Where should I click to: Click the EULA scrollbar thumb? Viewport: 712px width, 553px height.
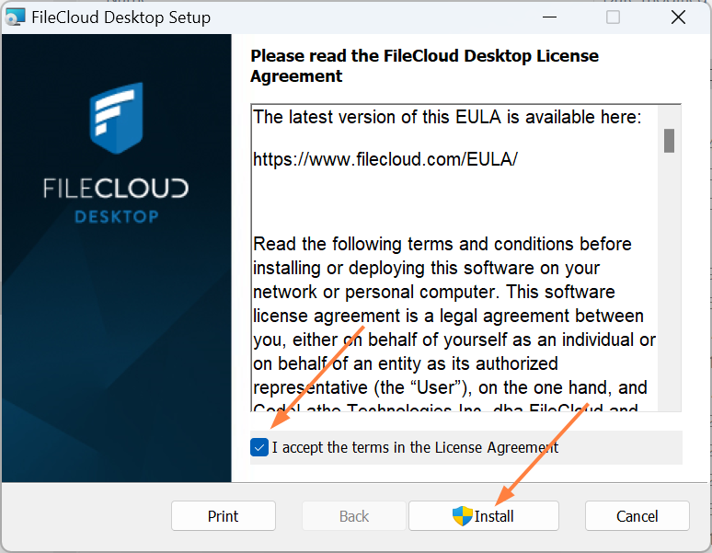[x=670, y=140]
